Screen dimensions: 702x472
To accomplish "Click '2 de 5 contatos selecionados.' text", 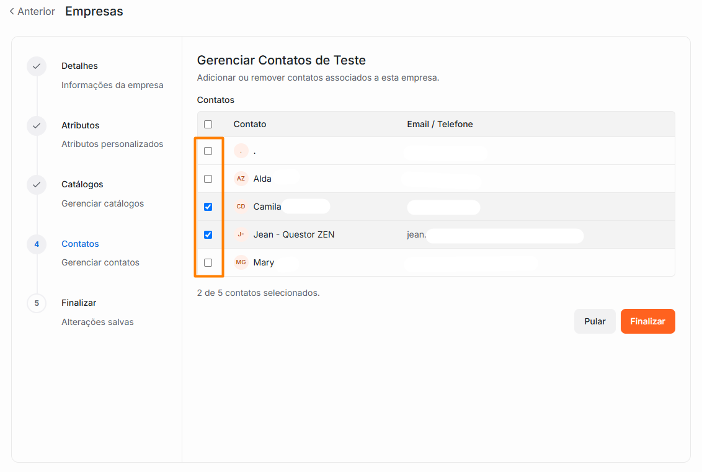I will 259,293.
